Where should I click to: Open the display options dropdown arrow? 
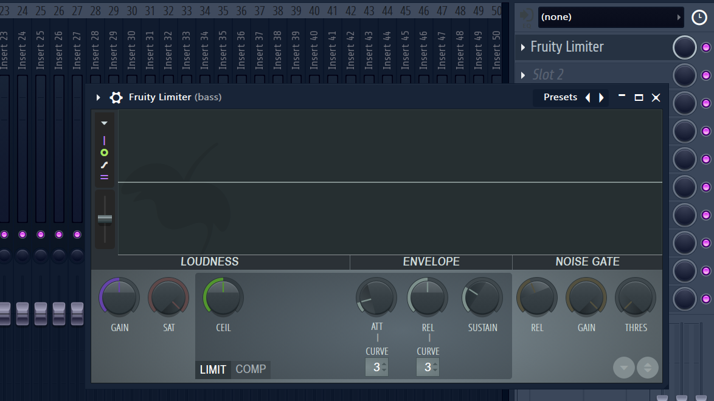point(104,123)
